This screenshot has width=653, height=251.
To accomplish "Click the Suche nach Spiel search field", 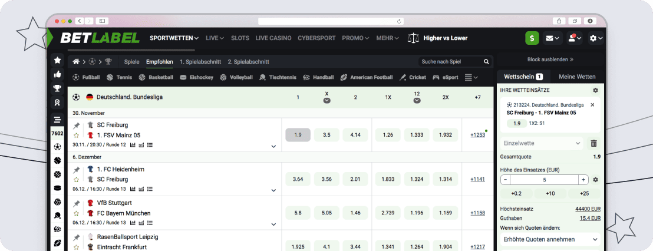I will click(449, 61).
